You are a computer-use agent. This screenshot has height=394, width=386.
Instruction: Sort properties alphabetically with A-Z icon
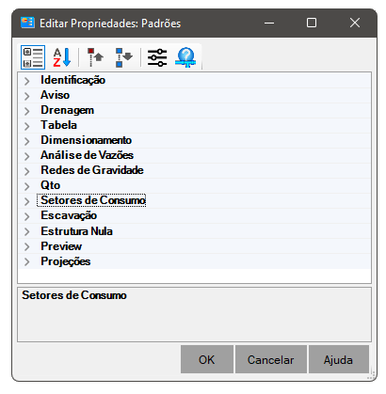coord(62,57)
